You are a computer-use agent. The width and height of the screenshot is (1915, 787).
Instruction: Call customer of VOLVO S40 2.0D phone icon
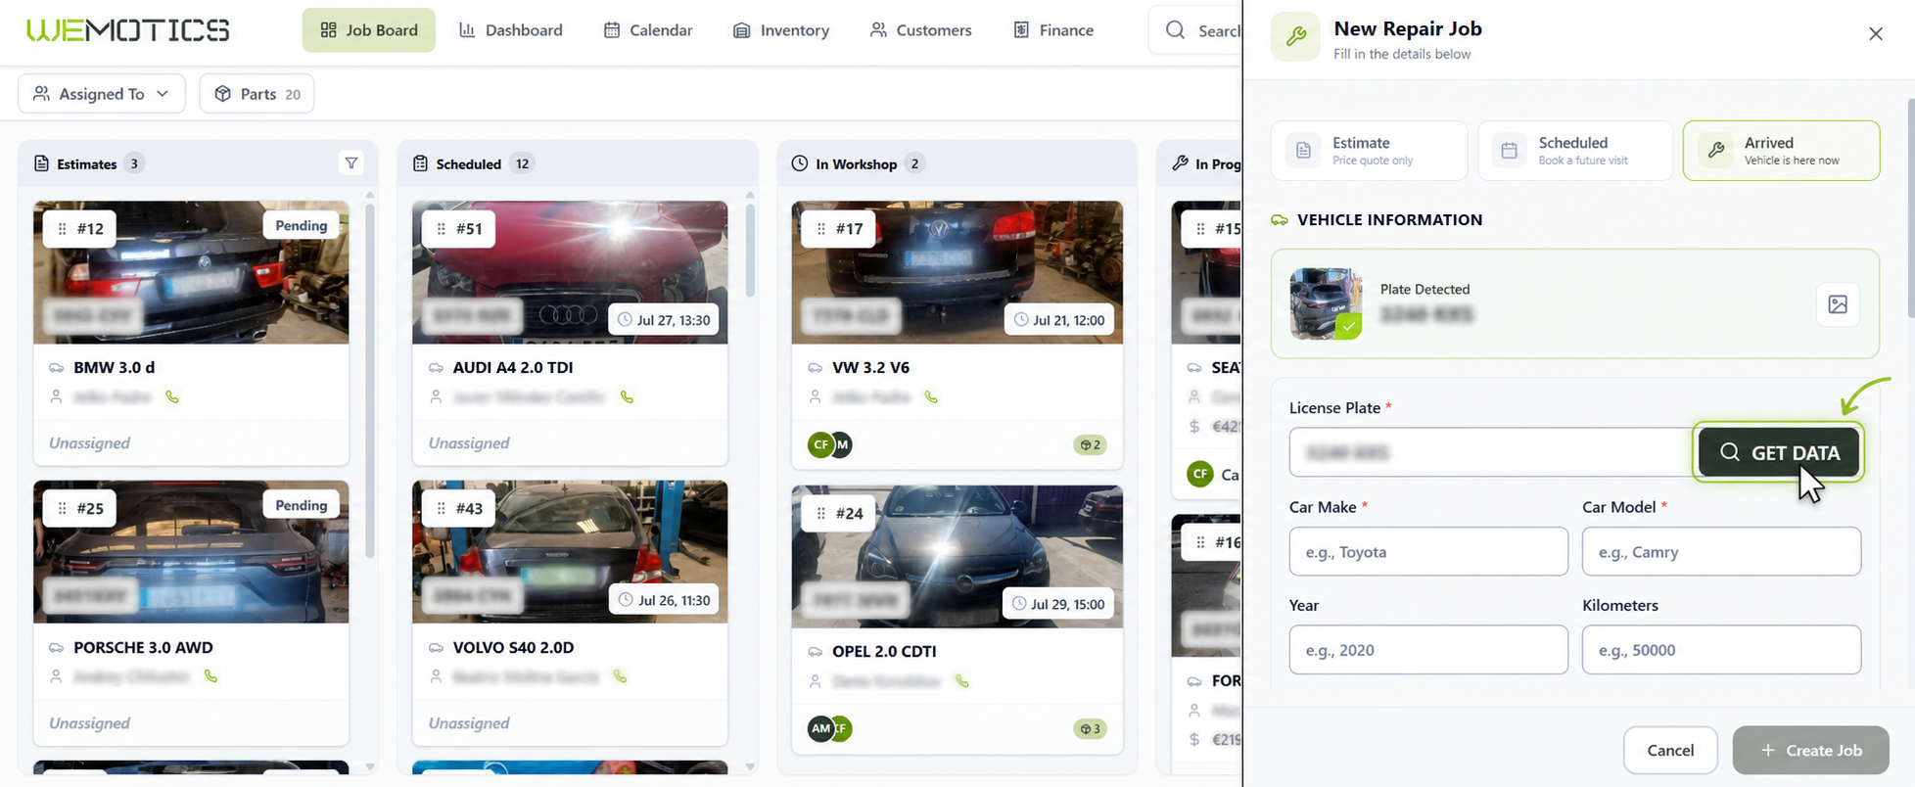pyautogui.click(x=619, y=676)
